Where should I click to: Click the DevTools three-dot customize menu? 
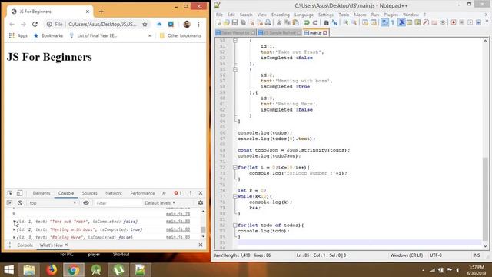coord(191,193)
